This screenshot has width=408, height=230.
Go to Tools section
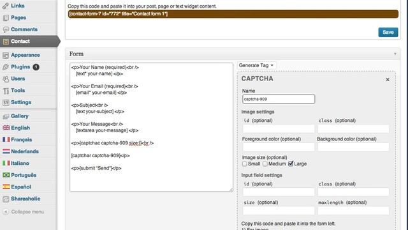pos(18,90)
